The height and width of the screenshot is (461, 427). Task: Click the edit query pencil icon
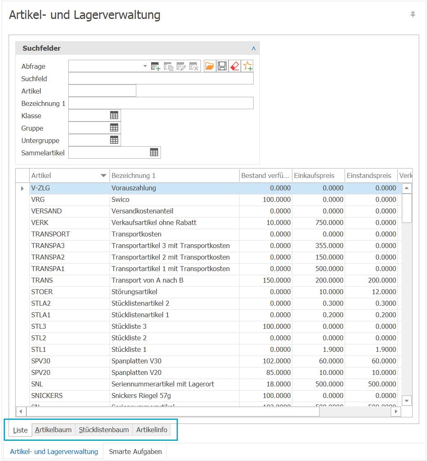[x=181, y=66]
